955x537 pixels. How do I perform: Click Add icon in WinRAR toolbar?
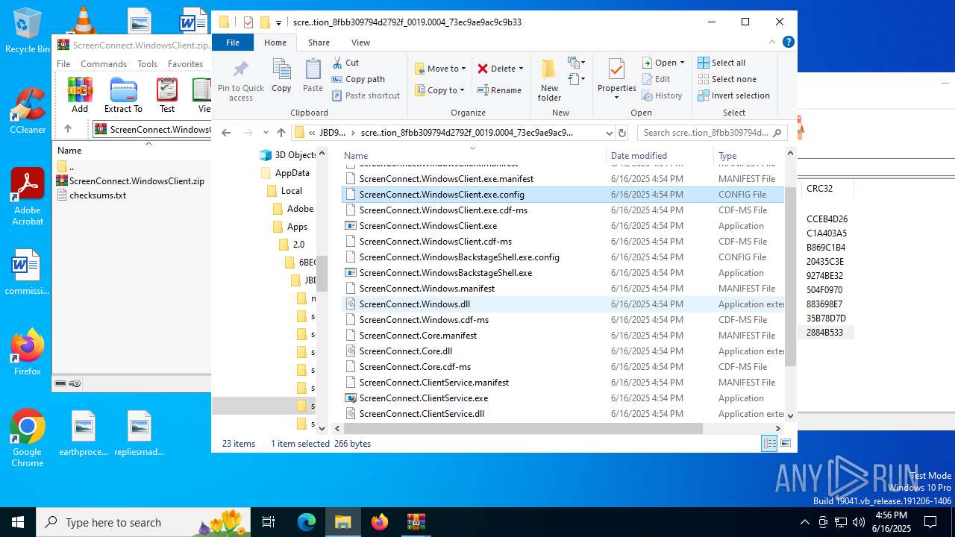pos(80,95)
